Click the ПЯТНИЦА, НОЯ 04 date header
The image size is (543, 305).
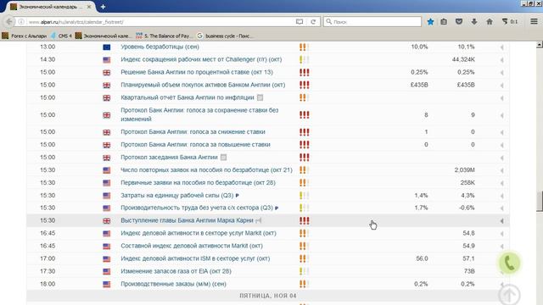pos(268,296)
